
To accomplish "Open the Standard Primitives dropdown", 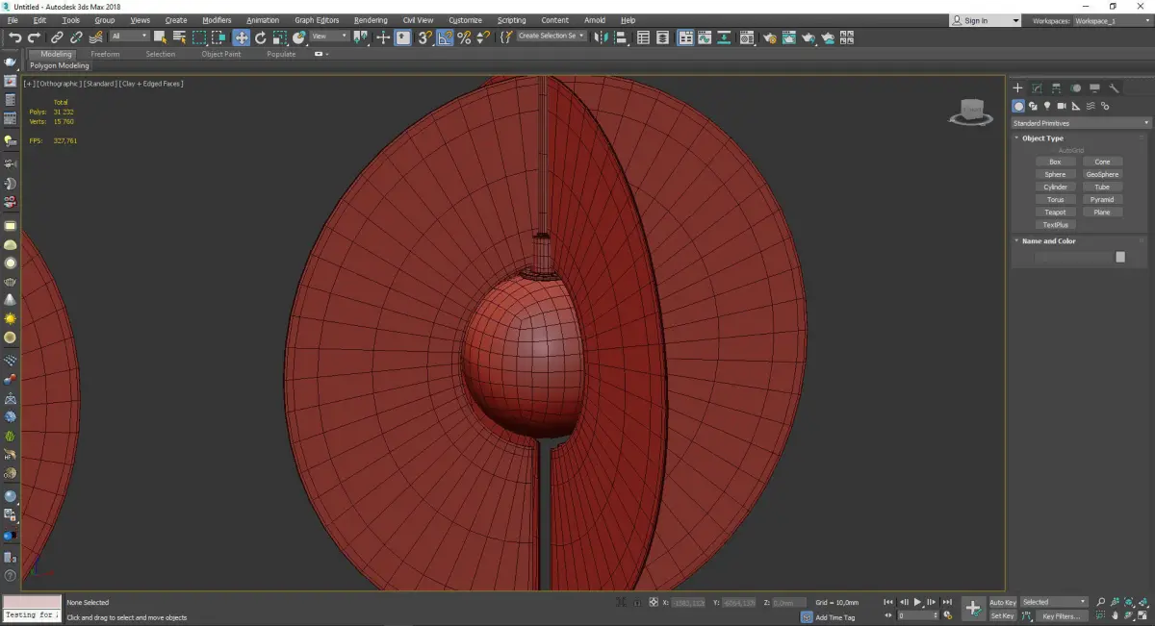I will click(1080, 123).
